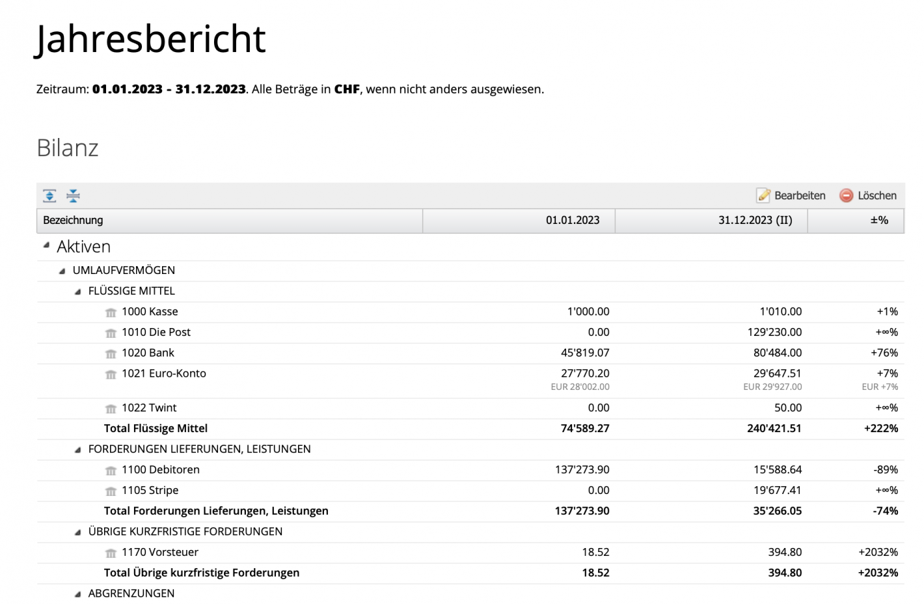The image size is (924, 604).
Task: Click the collapse all rows icon
Action: point(74,195)
